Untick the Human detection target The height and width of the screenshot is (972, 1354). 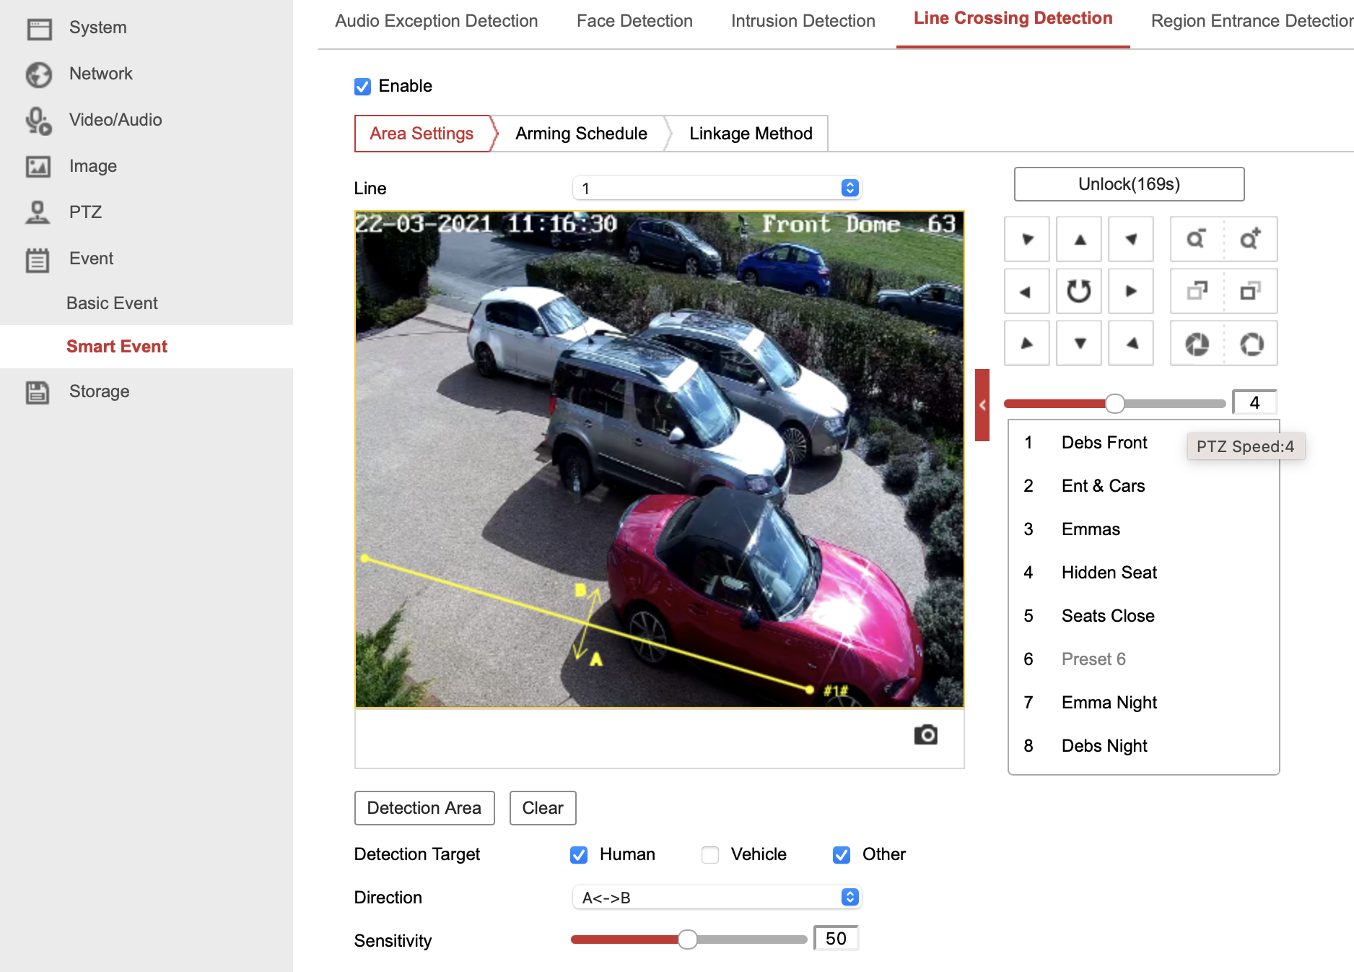[579, 855]
